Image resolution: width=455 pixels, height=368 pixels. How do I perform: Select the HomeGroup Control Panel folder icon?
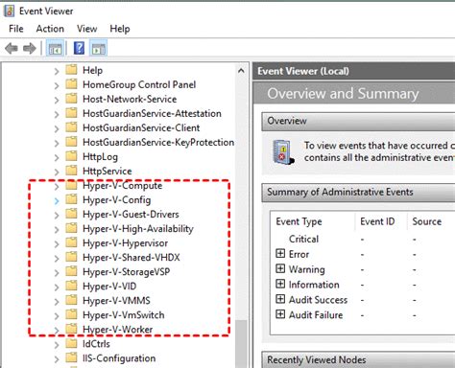71,84
